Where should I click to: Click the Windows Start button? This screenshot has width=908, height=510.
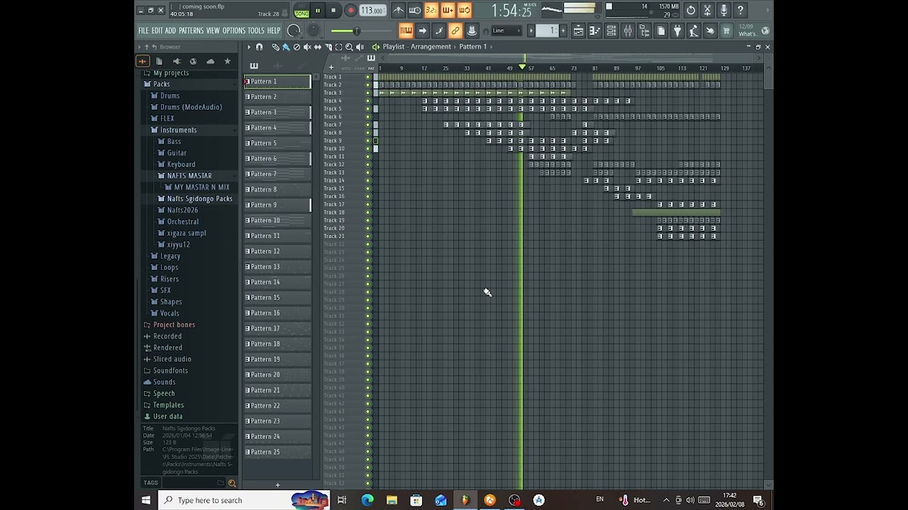146,500
